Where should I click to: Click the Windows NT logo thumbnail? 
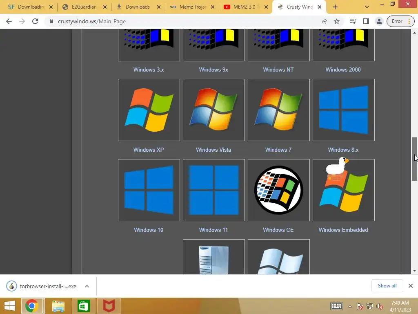(278, 45)
